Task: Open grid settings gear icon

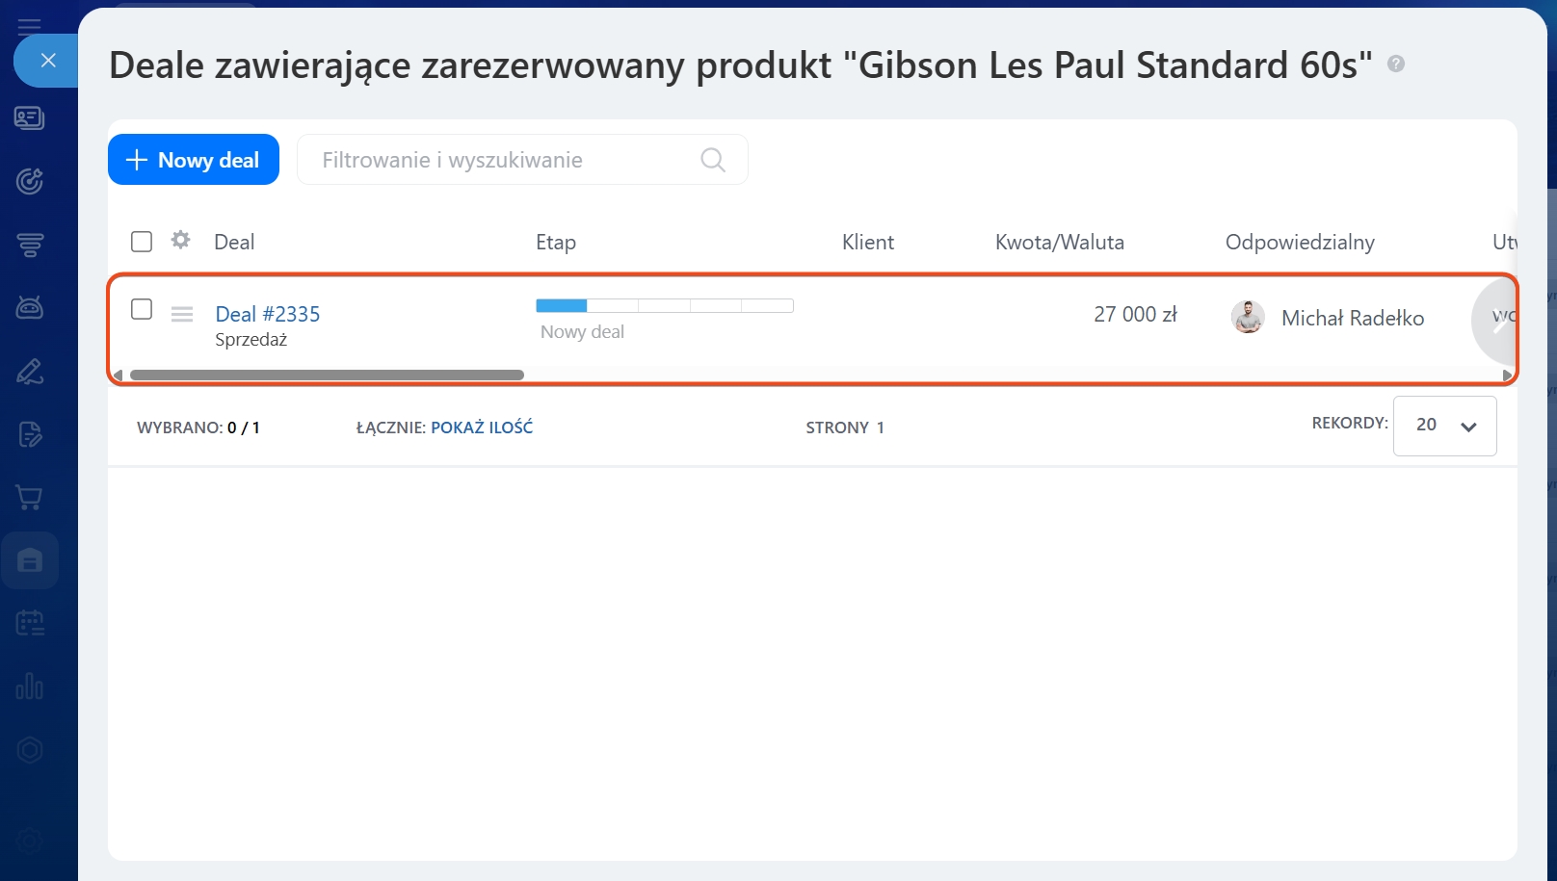Action: click(x=180, y=240)
